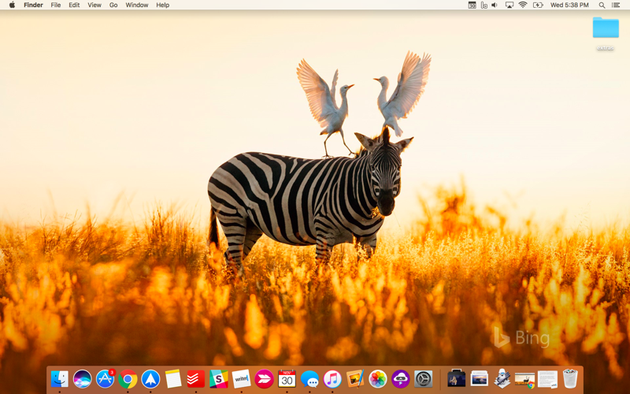
Task: Open the Photos app in the Dock
Action: (x=378, y=379)
